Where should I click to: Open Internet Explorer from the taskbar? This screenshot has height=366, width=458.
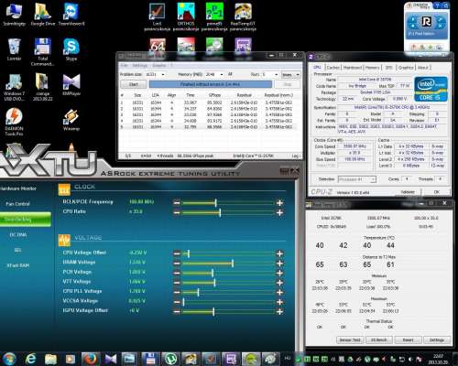point(31,359)
